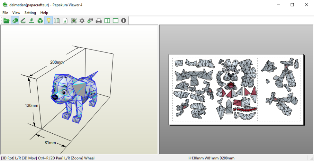
Task: Click the page with hash number icon
Action: click(x=65, y=21)
